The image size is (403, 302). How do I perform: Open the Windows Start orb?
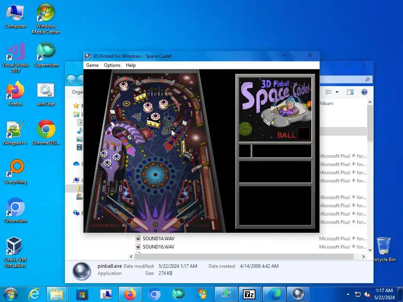coord(10,294)
